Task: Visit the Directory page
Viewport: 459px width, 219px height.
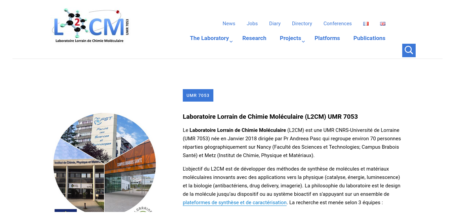Action: [x=302, y=24]
